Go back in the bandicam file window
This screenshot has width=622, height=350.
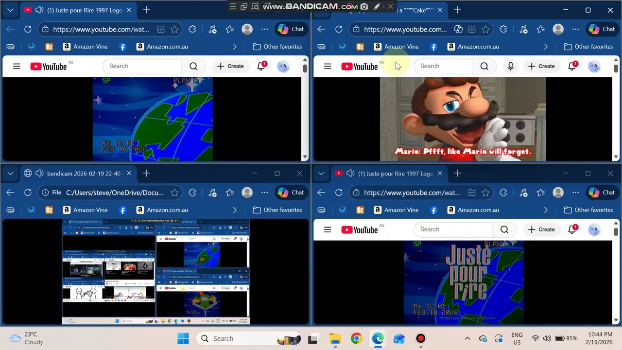[x=10, y=192]
